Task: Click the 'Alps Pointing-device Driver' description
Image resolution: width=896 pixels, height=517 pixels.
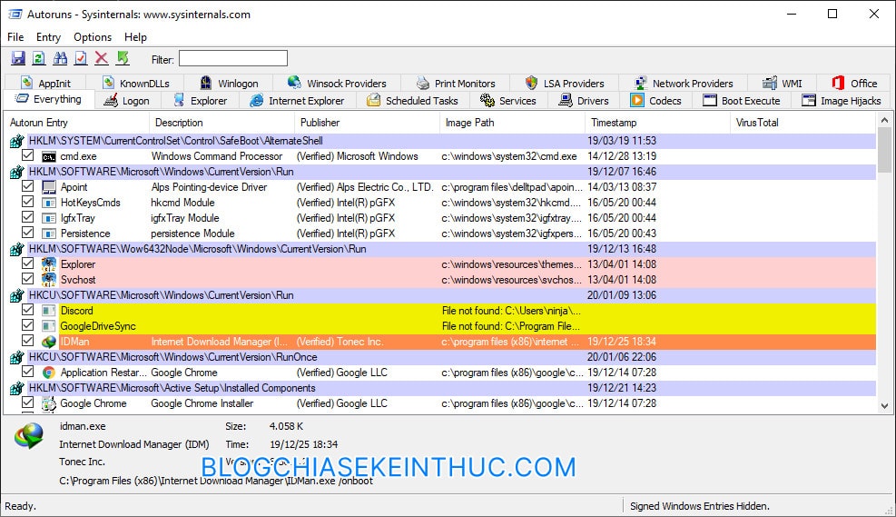Action: 209,187
